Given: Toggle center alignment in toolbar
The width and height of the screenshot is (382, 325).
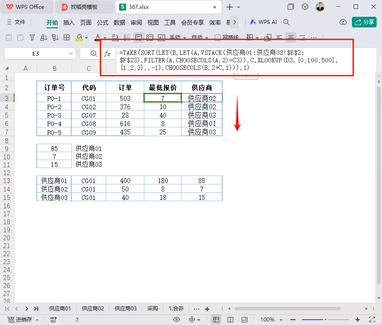Looking at the screenshot, I should tap(291, 38).
